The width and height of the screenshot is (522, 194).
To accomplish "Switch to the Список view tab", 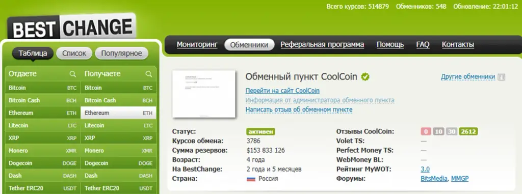I will (74, 53).
